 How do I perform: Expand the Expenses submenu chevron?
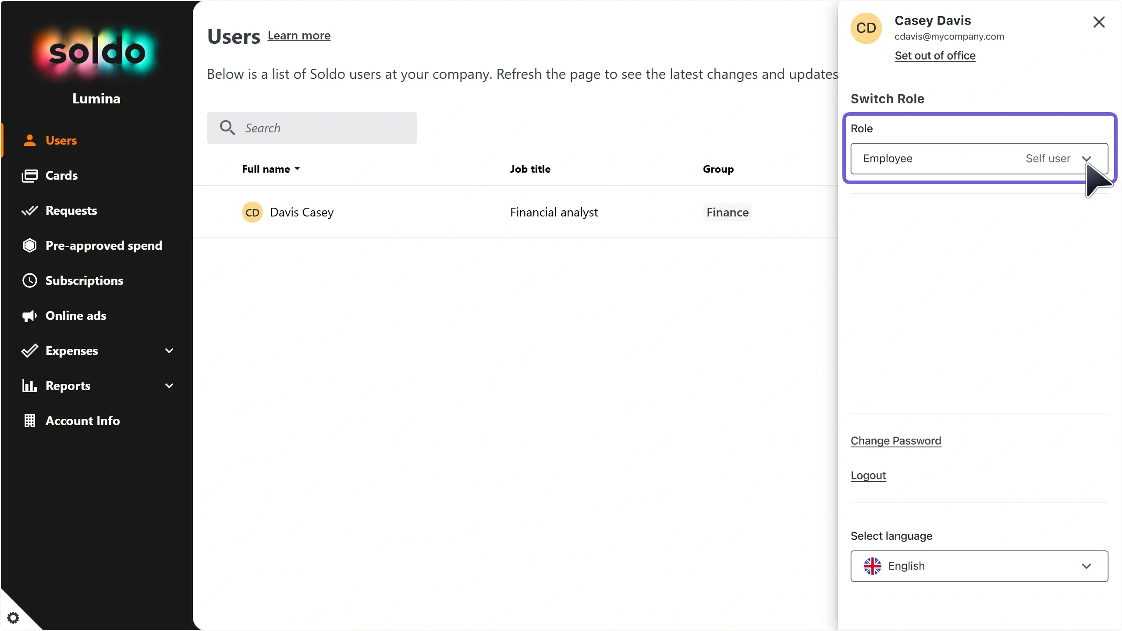(x=169, y=351)
